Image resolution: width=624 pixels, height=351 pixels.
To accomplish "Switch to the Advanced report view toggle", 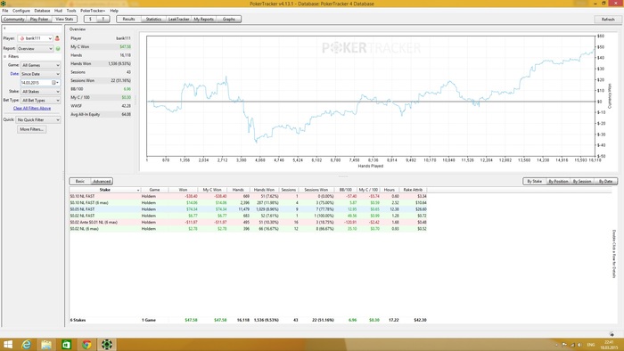I will click(102, 181).
